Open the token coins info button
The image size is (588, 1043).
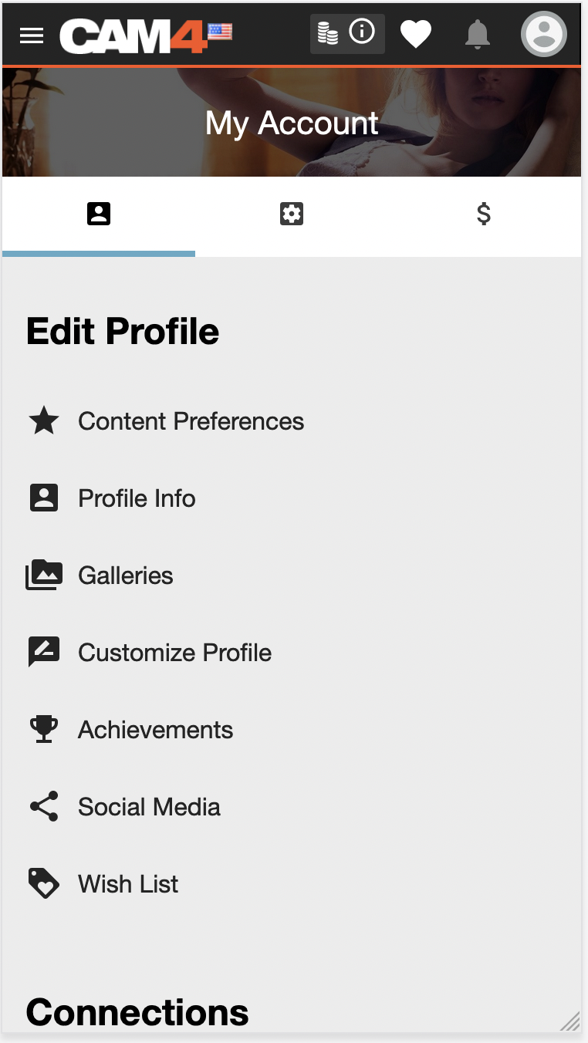tap(347, 33)
